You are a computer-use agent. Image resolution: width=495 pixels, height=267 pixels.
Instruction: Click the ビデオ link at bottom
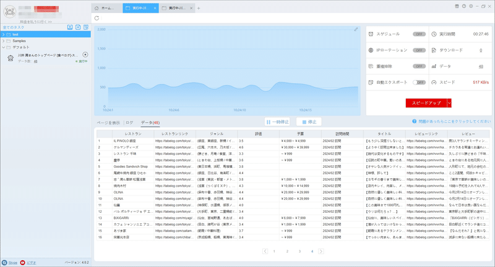32,263
